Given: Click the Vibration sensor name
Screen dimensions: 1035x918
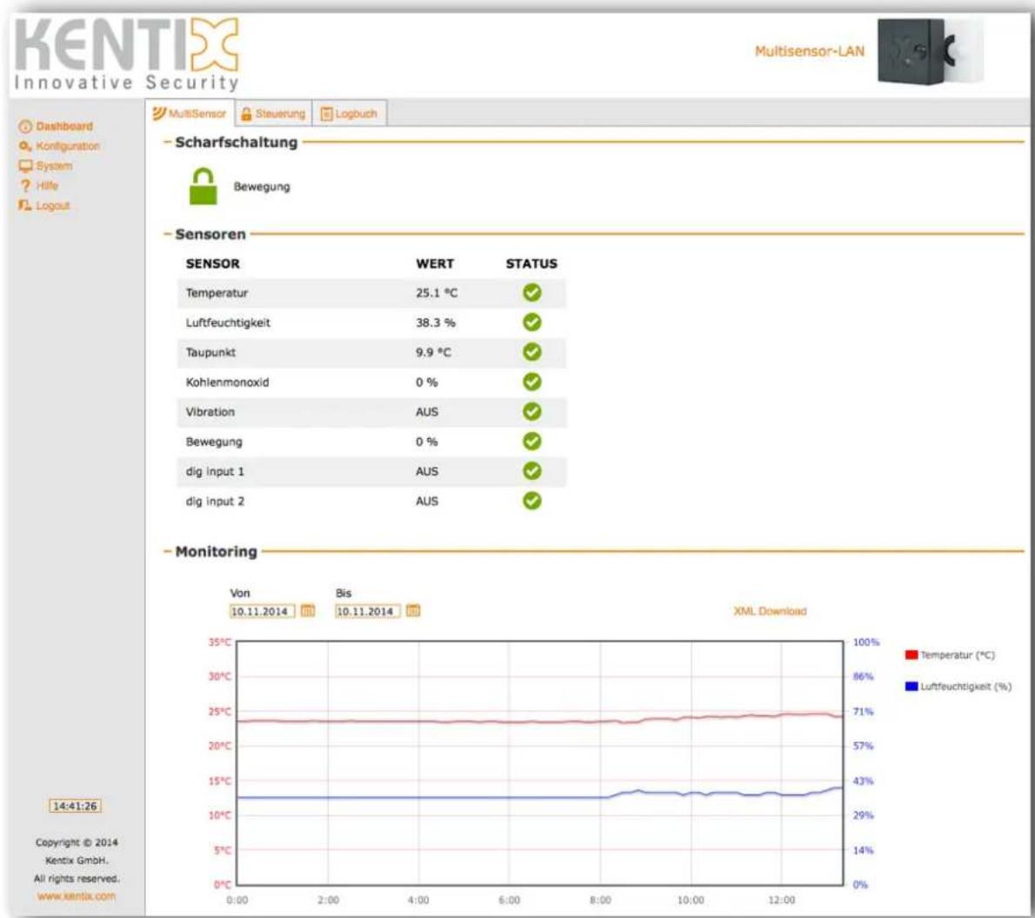Looking at the screenshot, I should (x=210, y=411).
